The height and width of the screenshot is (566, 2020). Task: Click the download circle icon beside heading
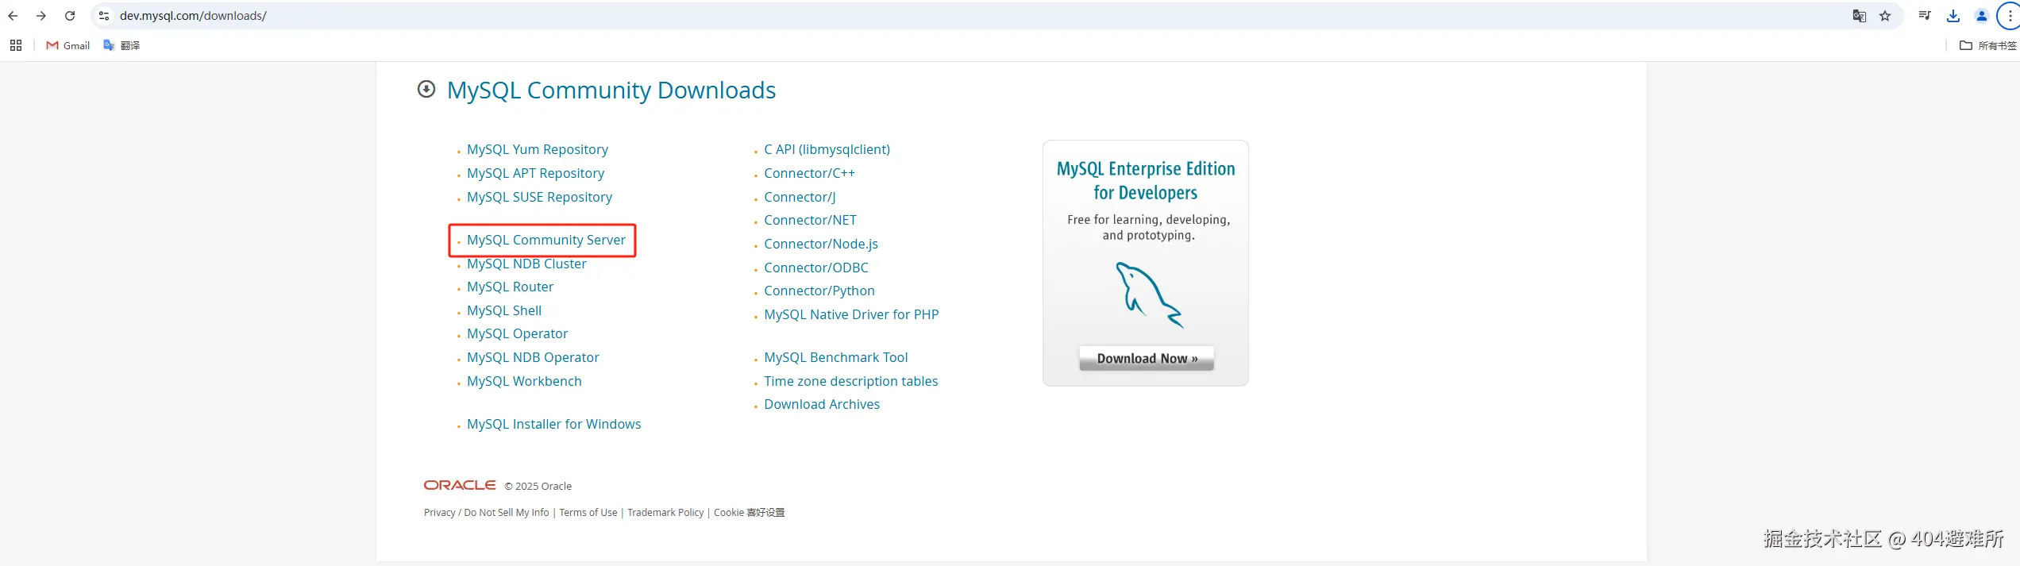426,89
